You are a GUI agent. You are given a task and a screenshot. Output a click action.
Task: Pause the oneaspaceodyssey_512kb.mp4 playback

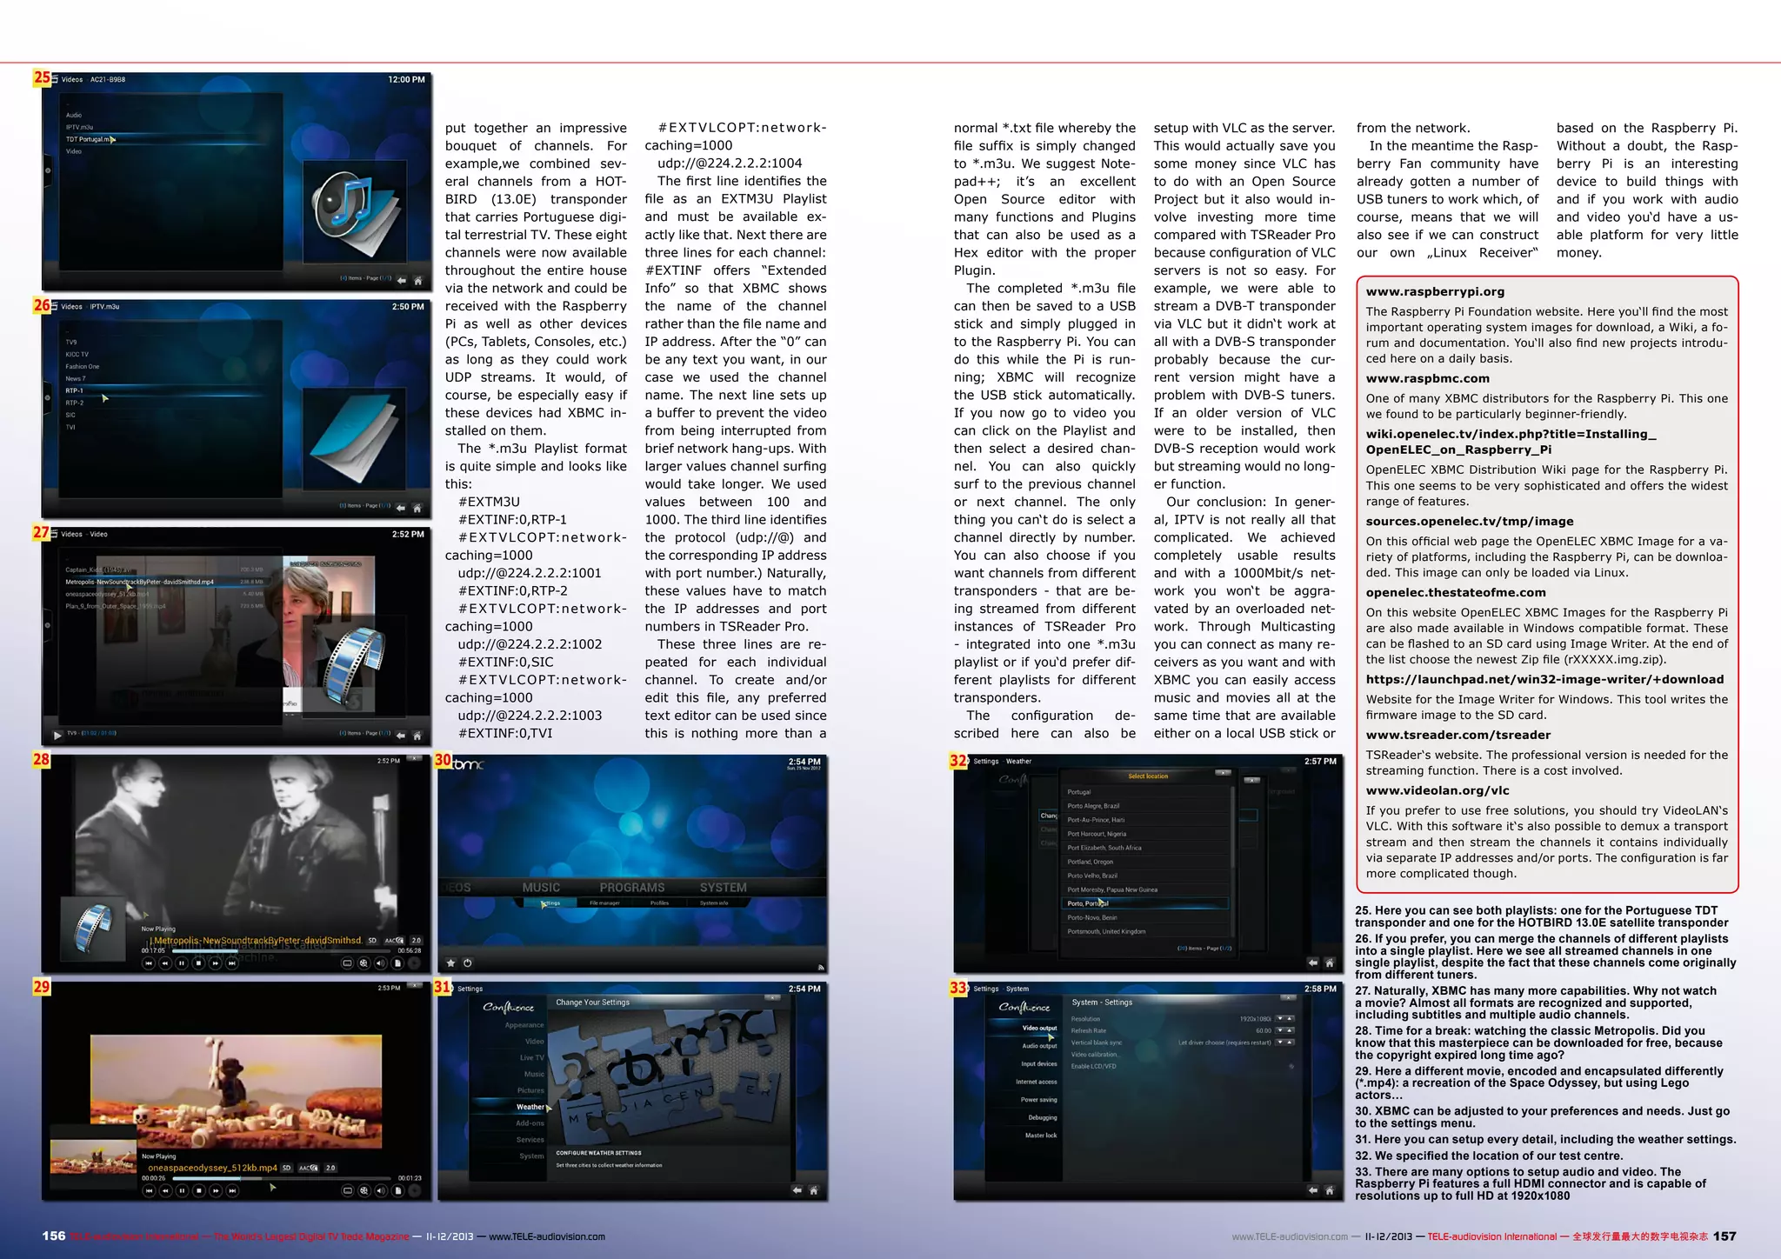point(182,1190)
